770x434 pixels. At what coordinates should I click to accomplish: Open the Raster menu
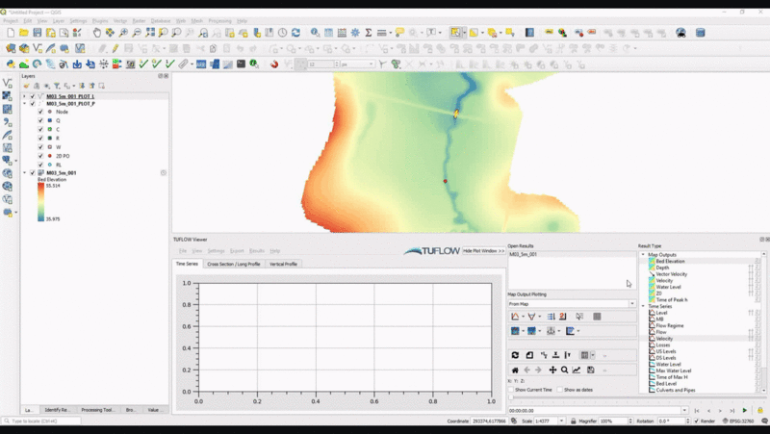coord(140,20)
